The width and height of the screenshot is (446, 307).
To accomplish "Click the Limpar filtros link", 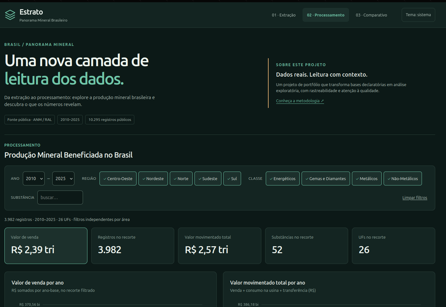I will click(x=415, y=198).
